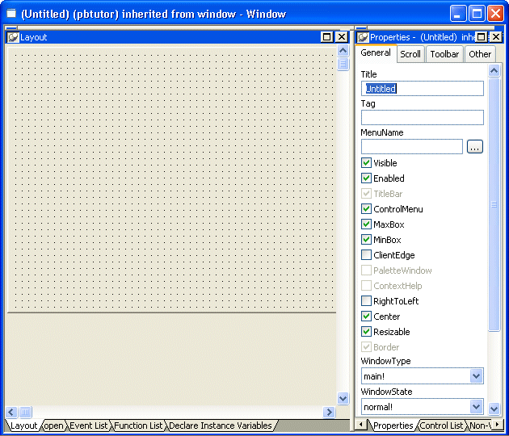Click the Layout vertical scrollbar thumb
The width and height of the screenshot is (509, 436).
(x=343, y=64)
